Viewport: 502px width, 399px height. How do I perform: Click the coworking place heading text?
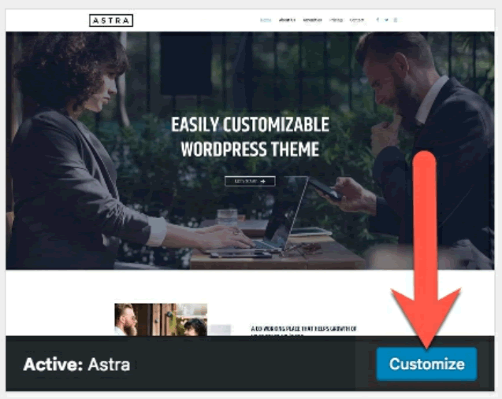coord(303,329)
